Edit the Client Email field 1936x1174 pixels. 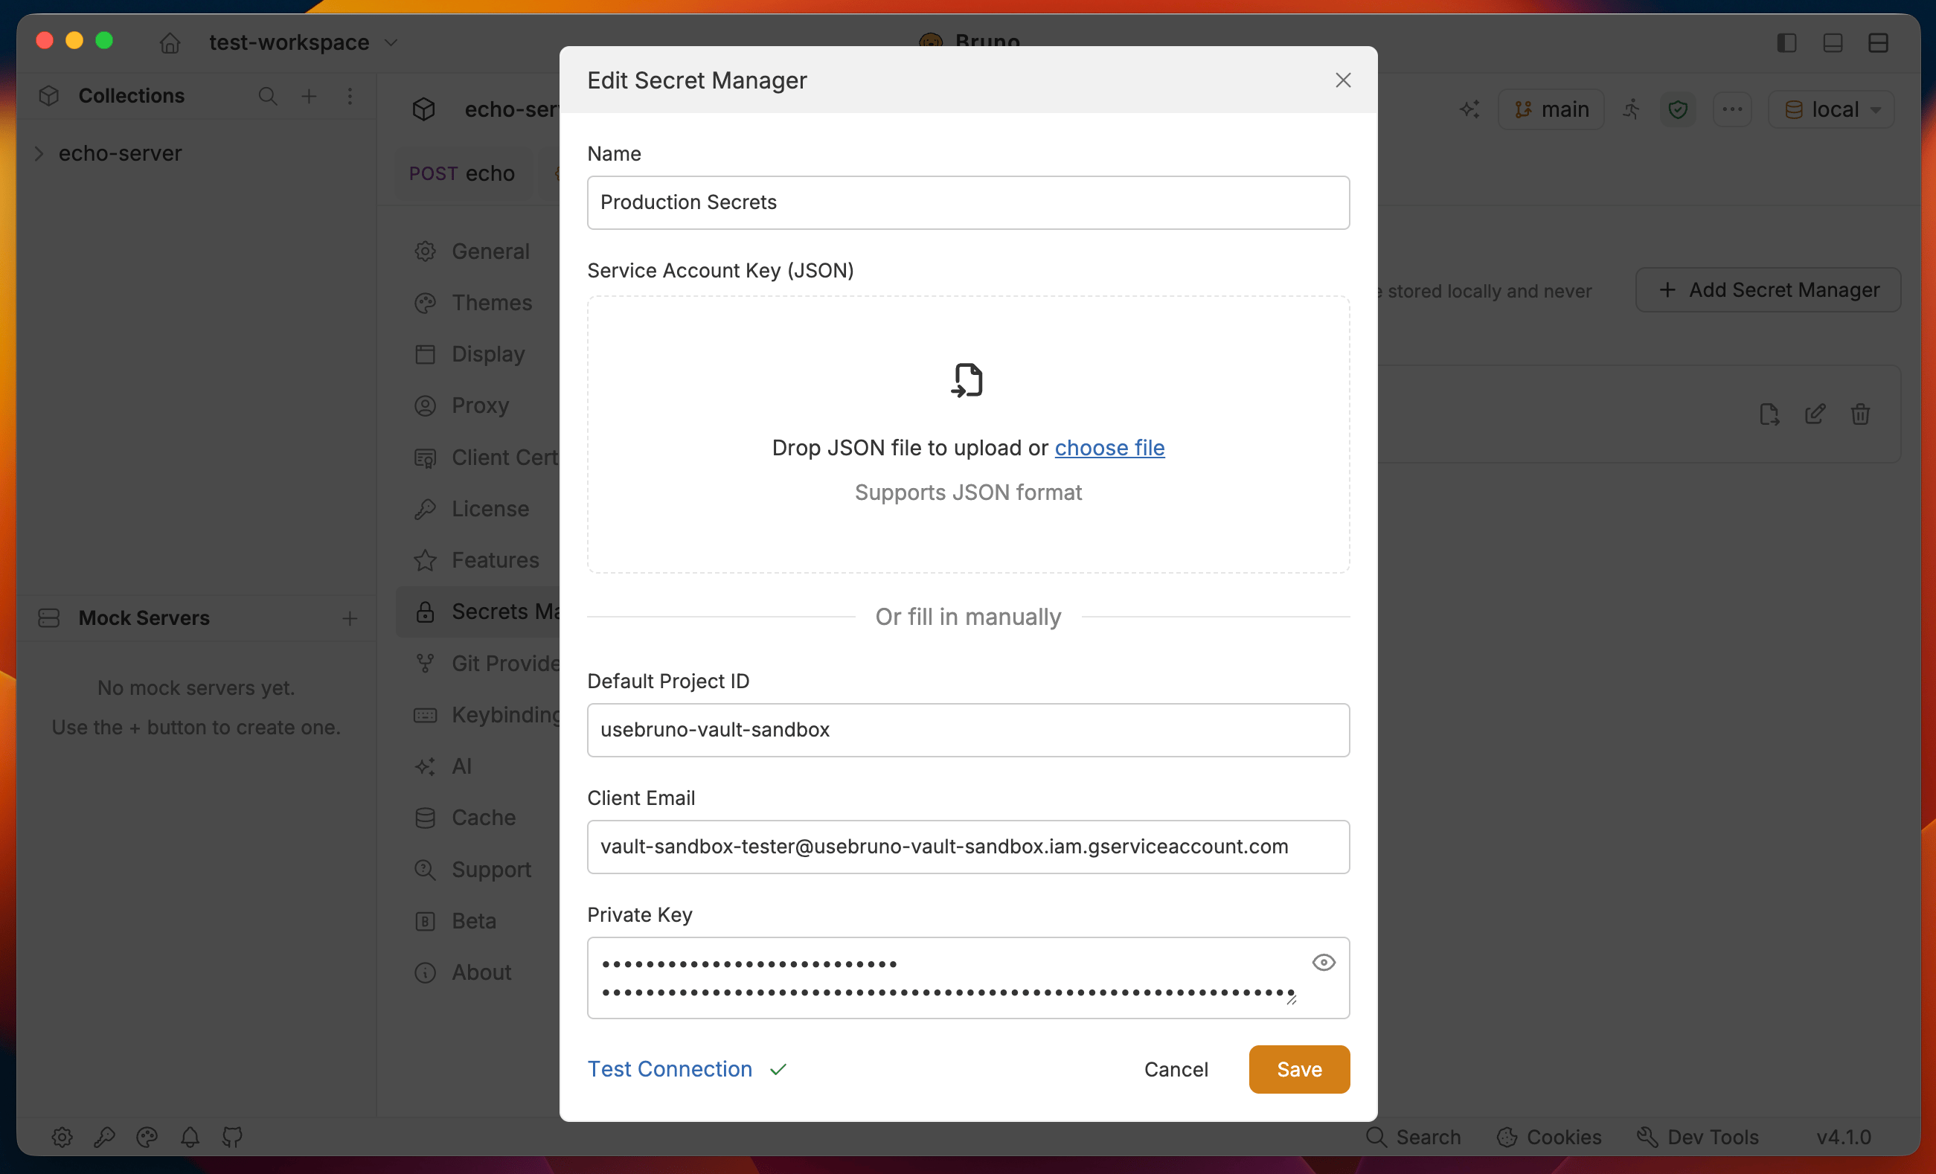968,847
